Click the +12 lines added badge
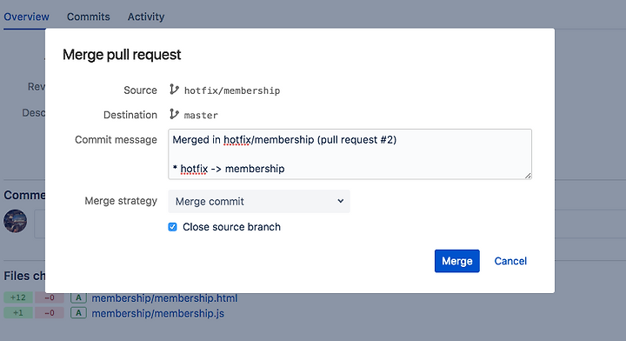The image size is (626, 341). (x=18, y=298)
